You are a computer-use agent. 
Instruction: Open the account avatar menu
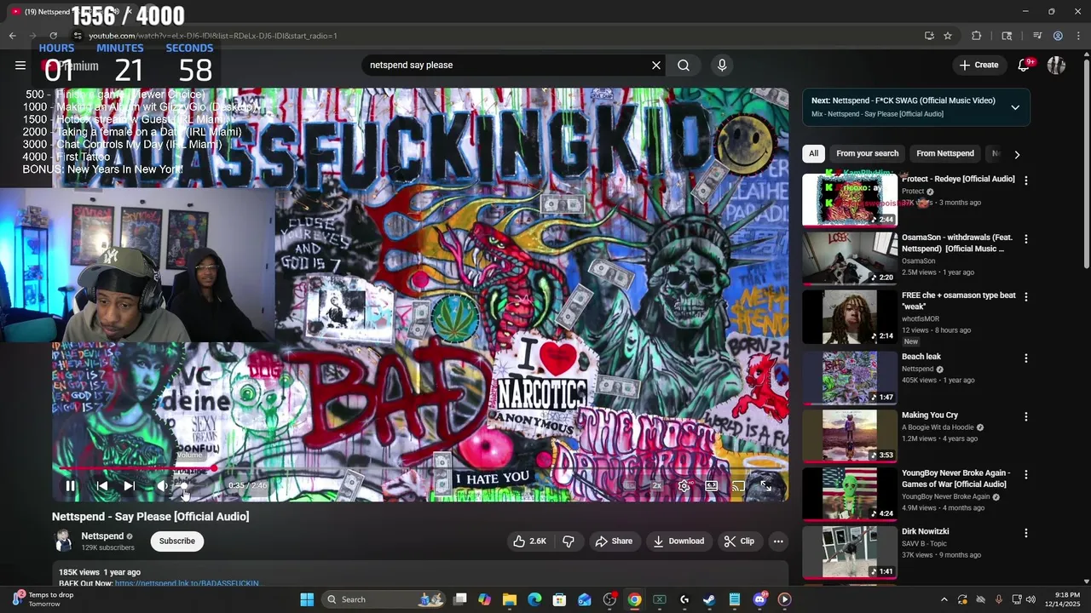[x=1057, y=65]
